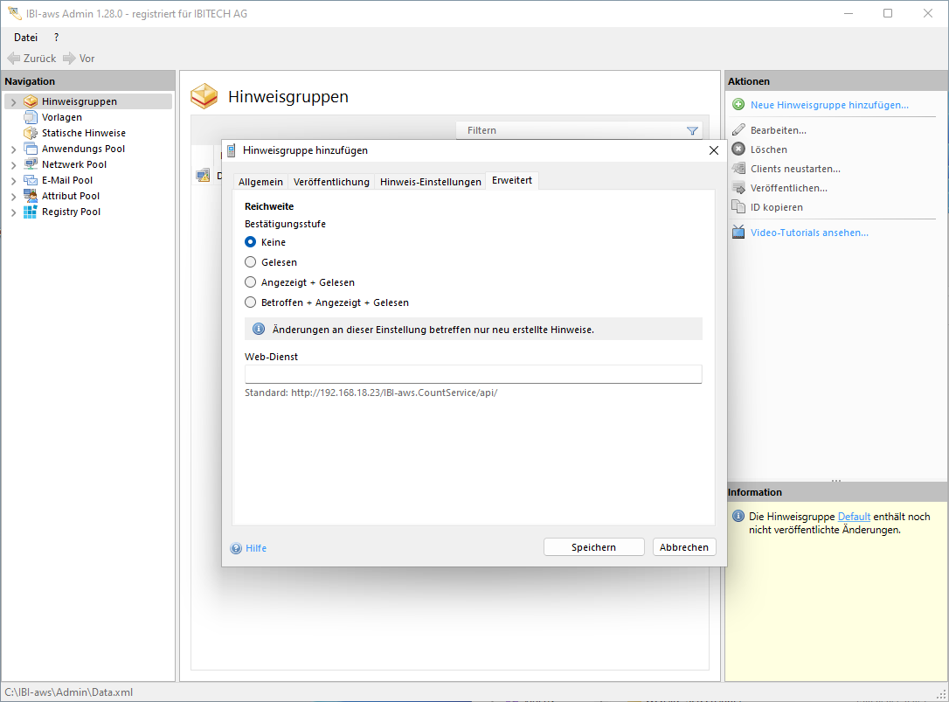Click the blue Hilfe question mark icon
Image resolution: width=949 pixels, height=702 pixels.
236,549
